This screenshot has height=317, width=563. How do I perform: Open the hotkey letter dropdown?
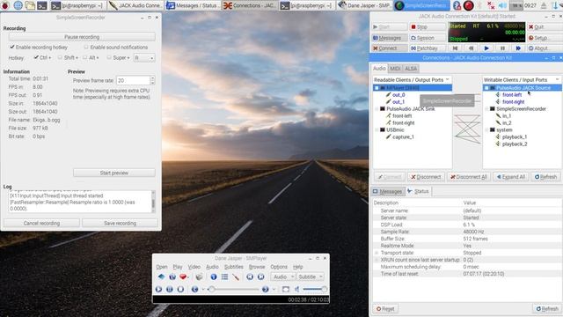[144, 57]
